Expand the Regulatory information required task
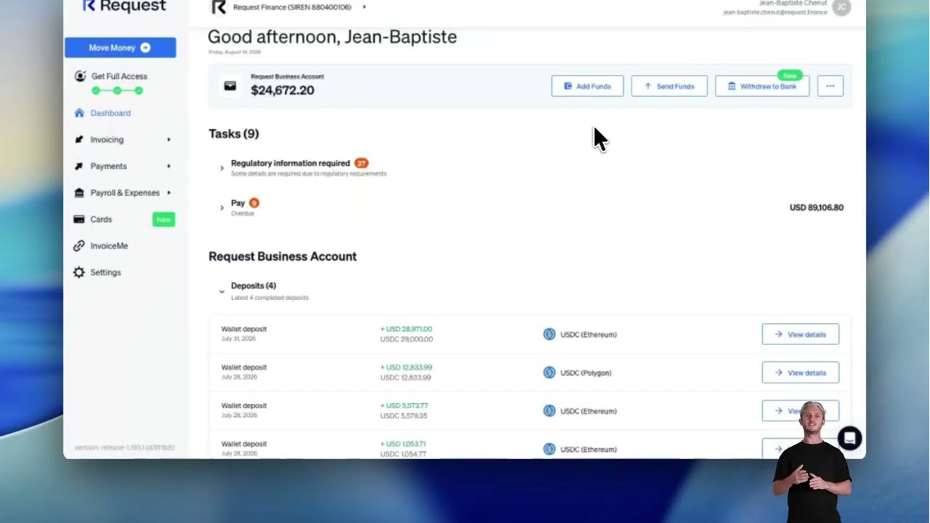 click(x=222, y=168)
